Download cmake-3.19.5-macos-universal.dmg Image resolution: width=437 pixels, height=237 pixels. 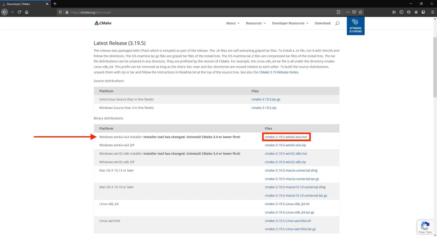click(x=291, y=170)
